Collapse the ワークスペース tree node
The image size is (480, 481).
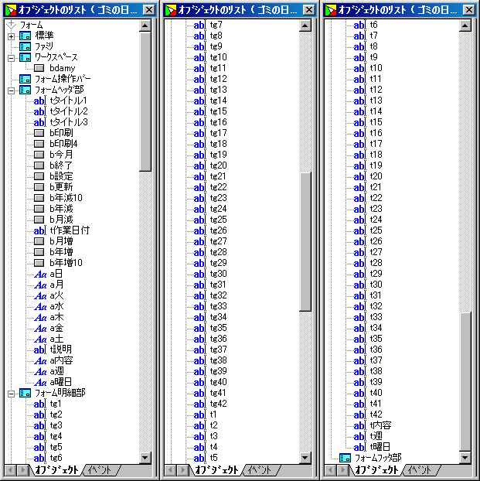11,58
